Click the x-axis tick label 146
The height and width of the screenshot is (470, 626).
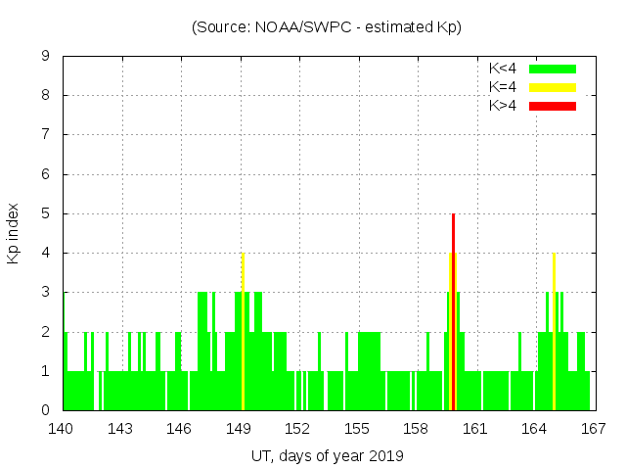tap(180, 429)
